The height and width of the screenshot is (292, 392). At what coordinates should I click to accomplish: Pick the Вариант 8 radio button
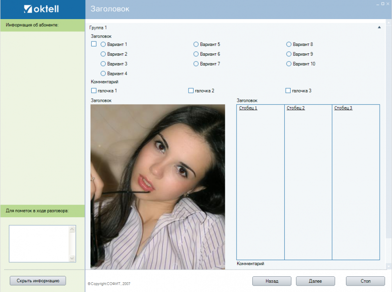click(289, 44)
